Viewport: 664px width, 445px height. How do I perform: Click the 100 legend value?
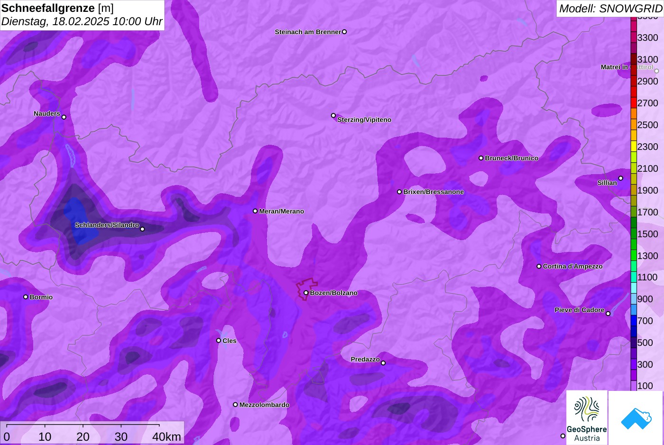click(645, 386)
